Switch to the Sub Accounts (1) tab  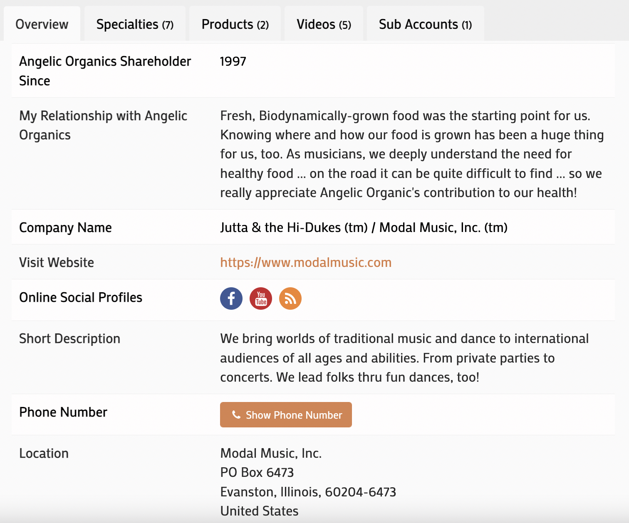coord(425,24)
